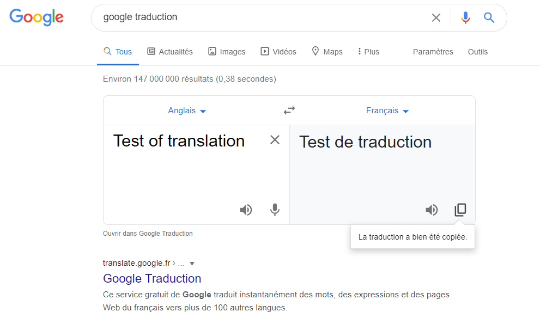Click inside the search input field
Screen dimensions: 540x324
[x=245, y=17]
